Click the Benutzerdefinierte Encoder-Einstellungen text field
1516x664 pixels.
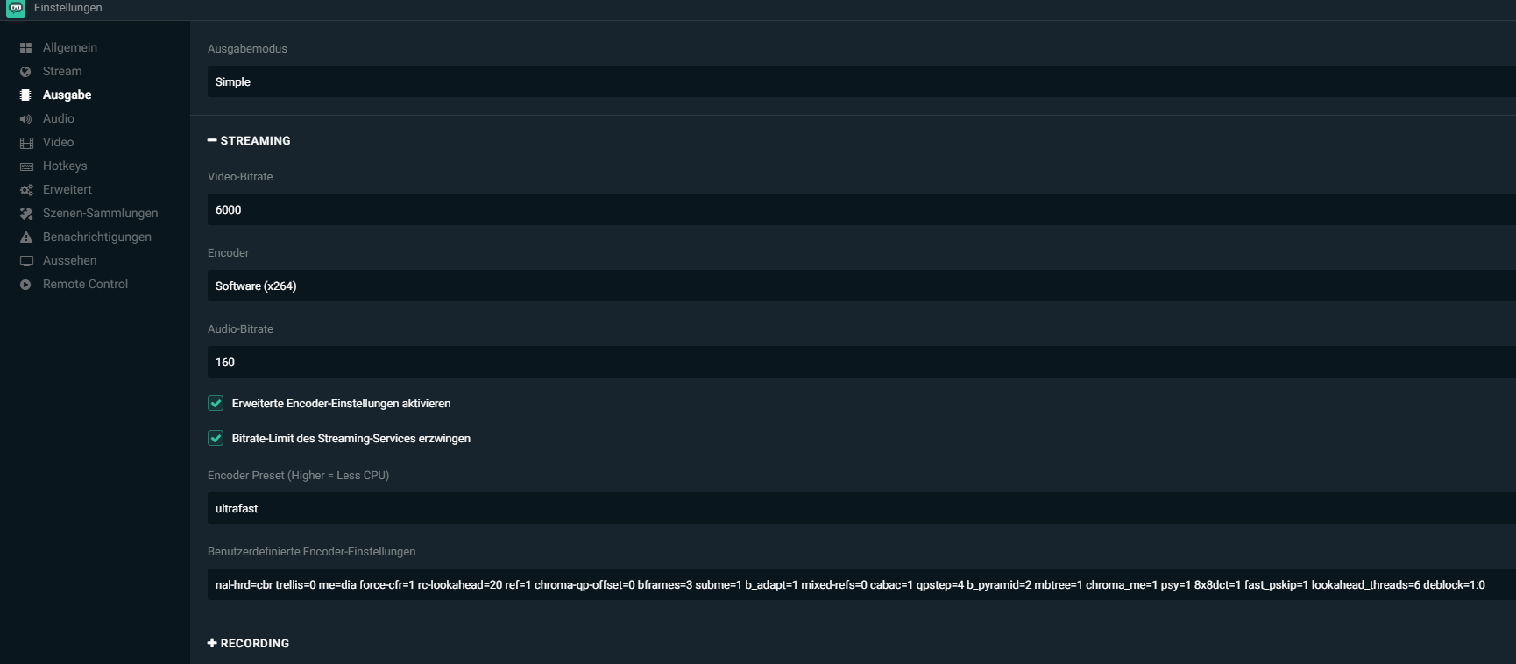861,584
